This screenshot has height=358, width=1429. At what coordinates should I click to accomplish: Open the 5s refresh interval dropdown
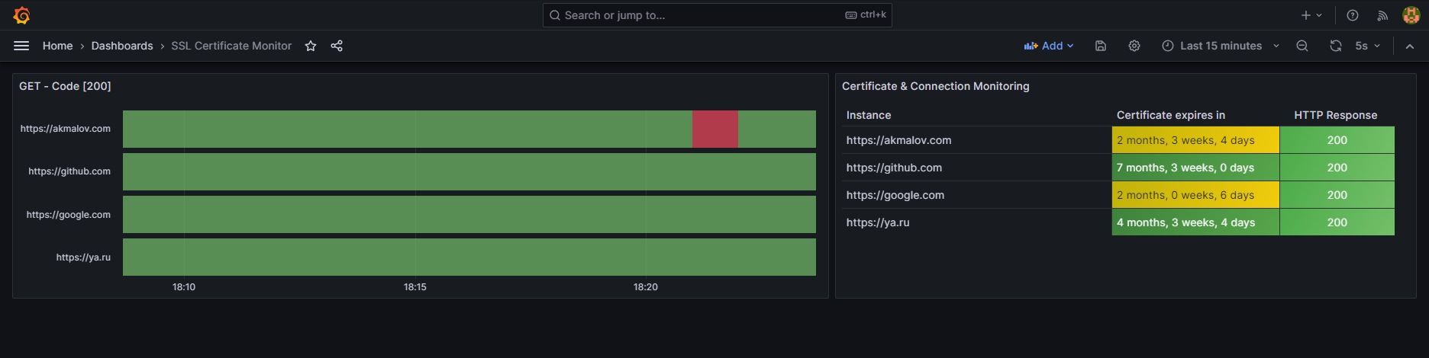coord(1367,46)
